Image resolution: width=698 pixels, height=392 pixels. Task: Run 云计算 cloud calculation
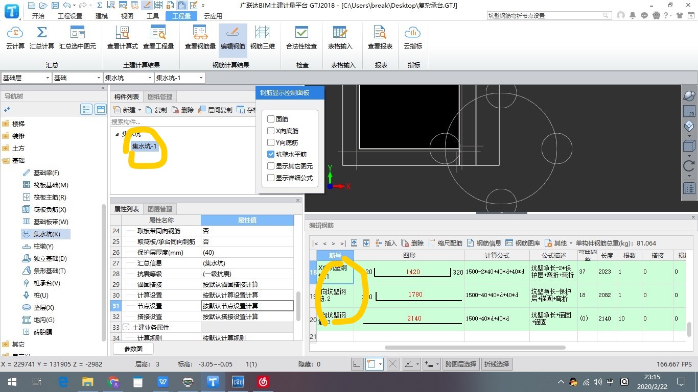15,38
